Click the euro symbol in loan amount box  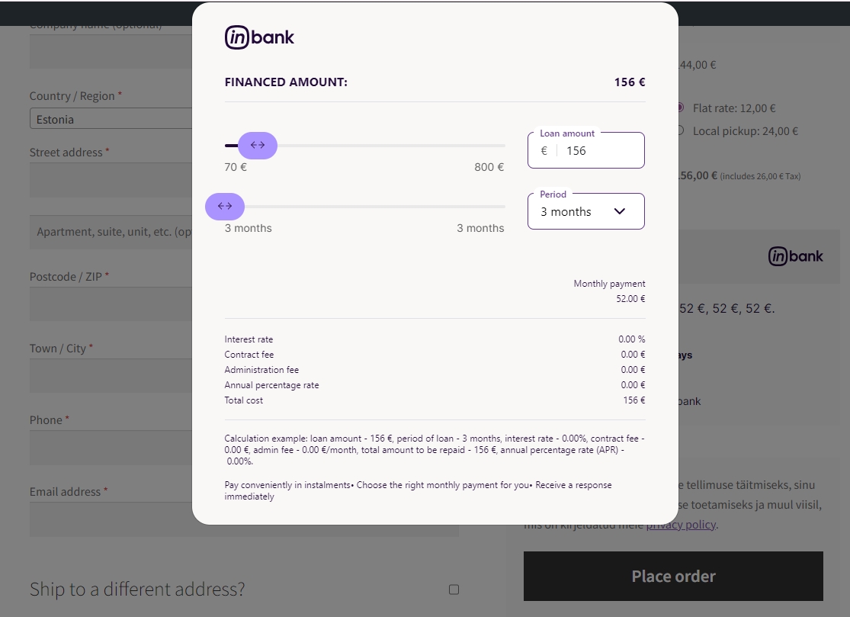tap(544, 151)
